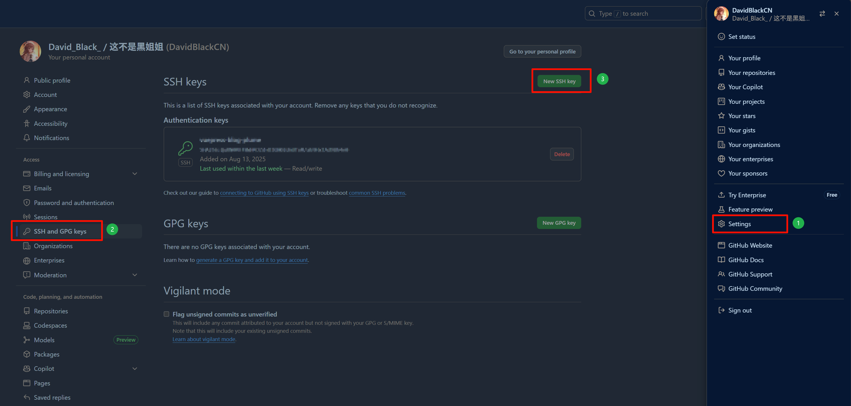The width and height of the screenshot is (851, 406).
Task: Click the account switcher arrows icon
Action: [822, 13]
